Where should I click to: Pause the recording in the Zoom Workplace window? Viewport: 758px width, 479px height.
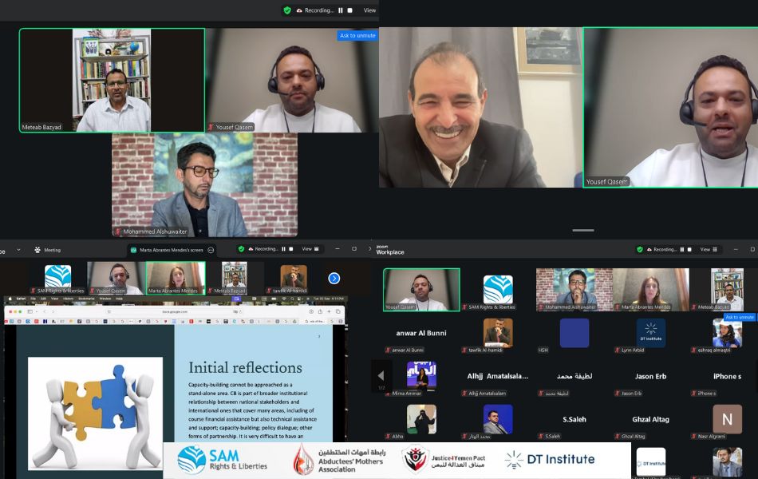[x=683, y=249]
